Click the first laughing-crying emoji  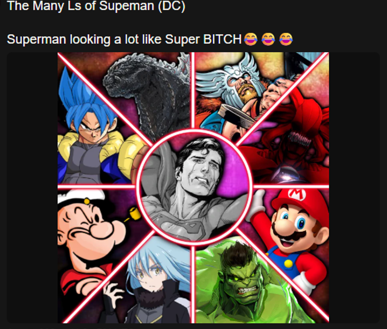(251, 39)
